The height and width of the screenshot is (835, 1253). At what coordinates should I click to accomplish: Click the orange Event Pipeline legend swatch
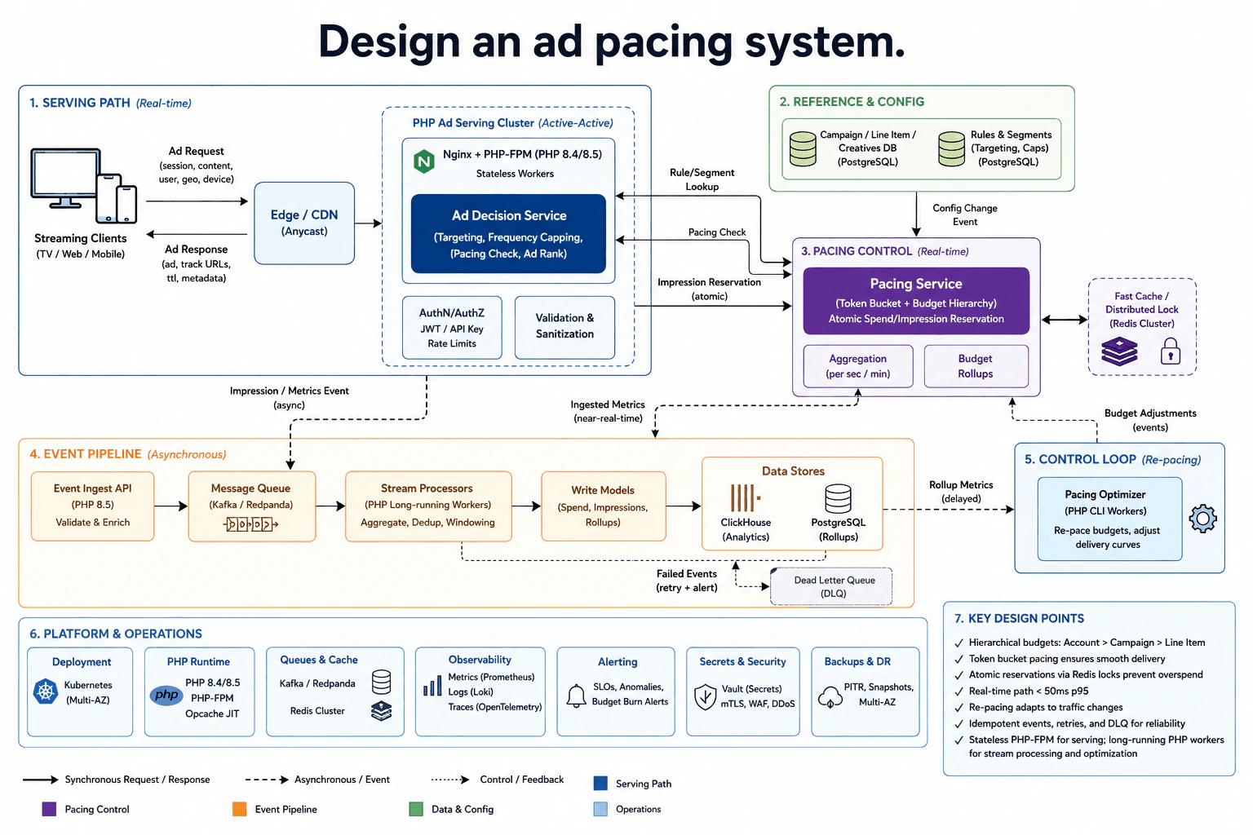tap(240, 809)
